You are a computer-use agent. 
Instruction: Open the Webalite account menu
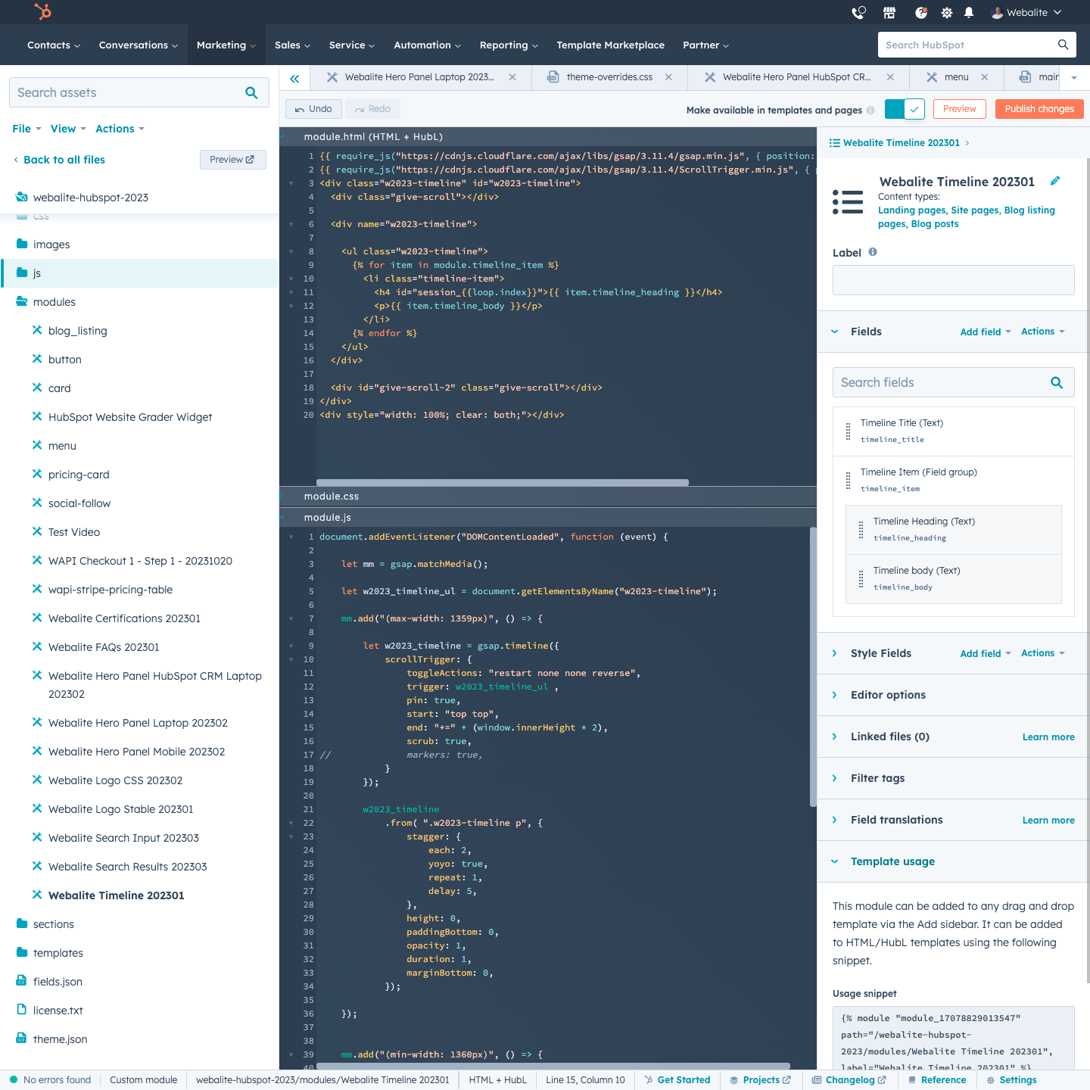pyautogui.click(x=1026, y=12)
